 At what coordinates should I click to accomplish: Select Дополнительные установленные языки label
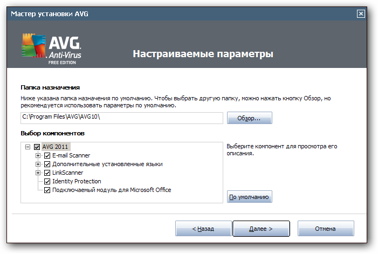pos(107,164)
